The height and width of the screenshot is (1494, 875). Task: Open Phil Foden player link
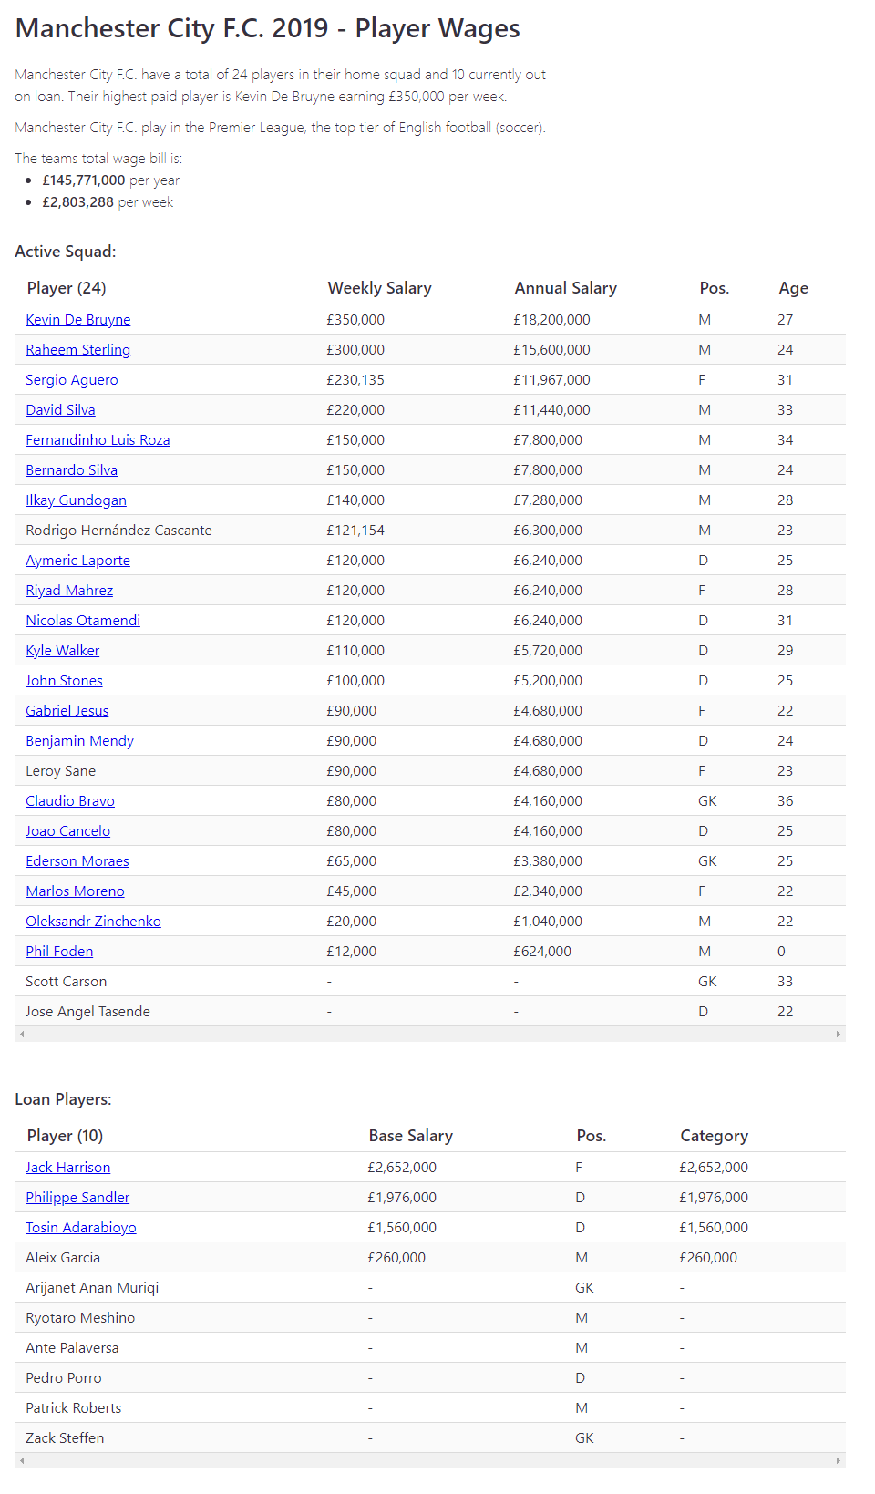(x=59, y=952)
